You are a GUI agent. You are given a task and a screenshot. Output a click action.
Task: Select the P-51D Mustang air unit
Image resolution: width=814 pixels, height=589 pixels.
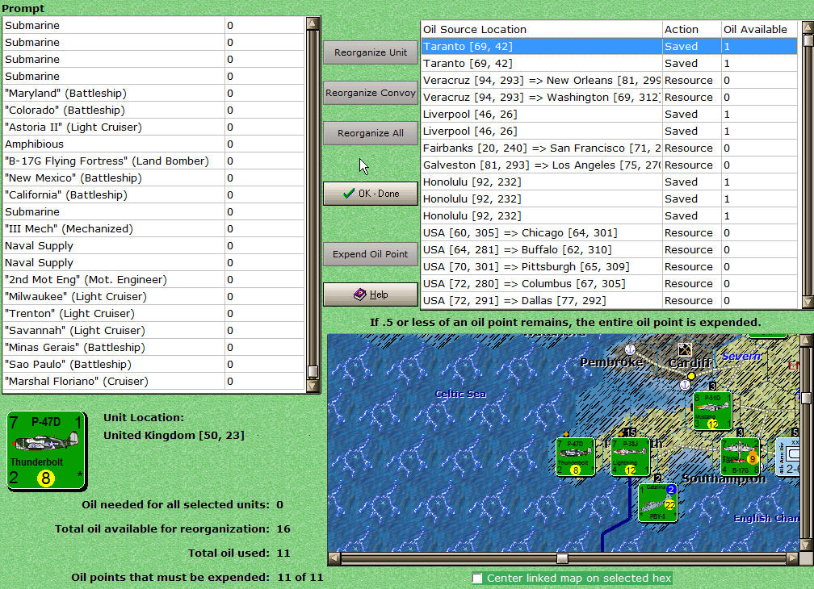[x=711, y=411]
